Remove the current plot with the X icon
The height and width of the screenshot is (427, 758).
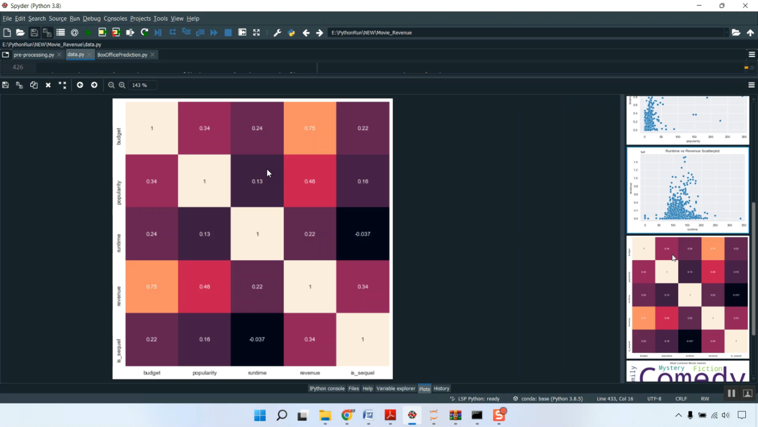coord(48,85)
